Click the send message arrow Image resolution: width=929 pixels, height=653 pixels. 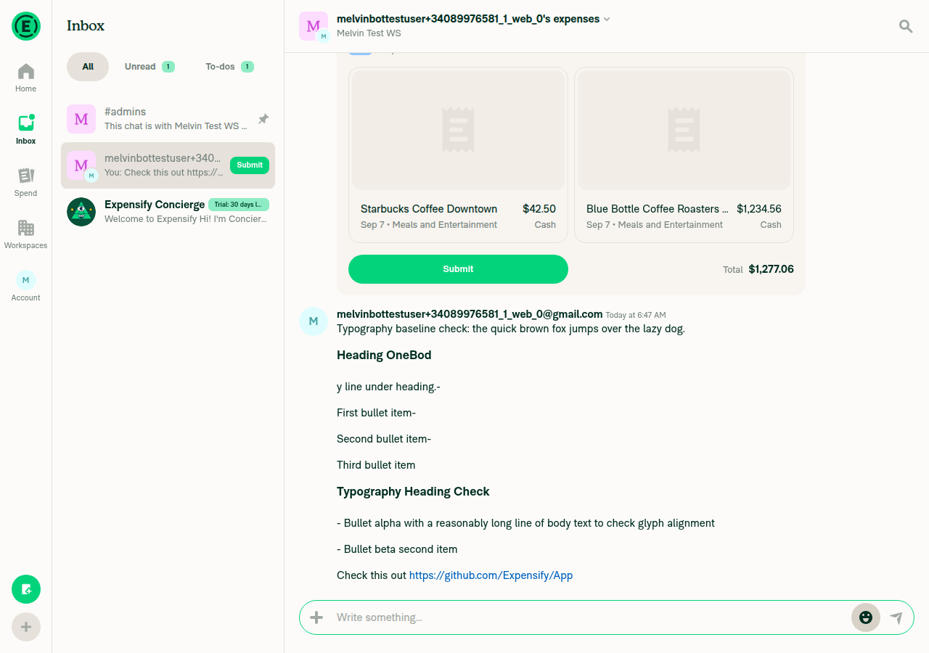click(x=896, y=617)
